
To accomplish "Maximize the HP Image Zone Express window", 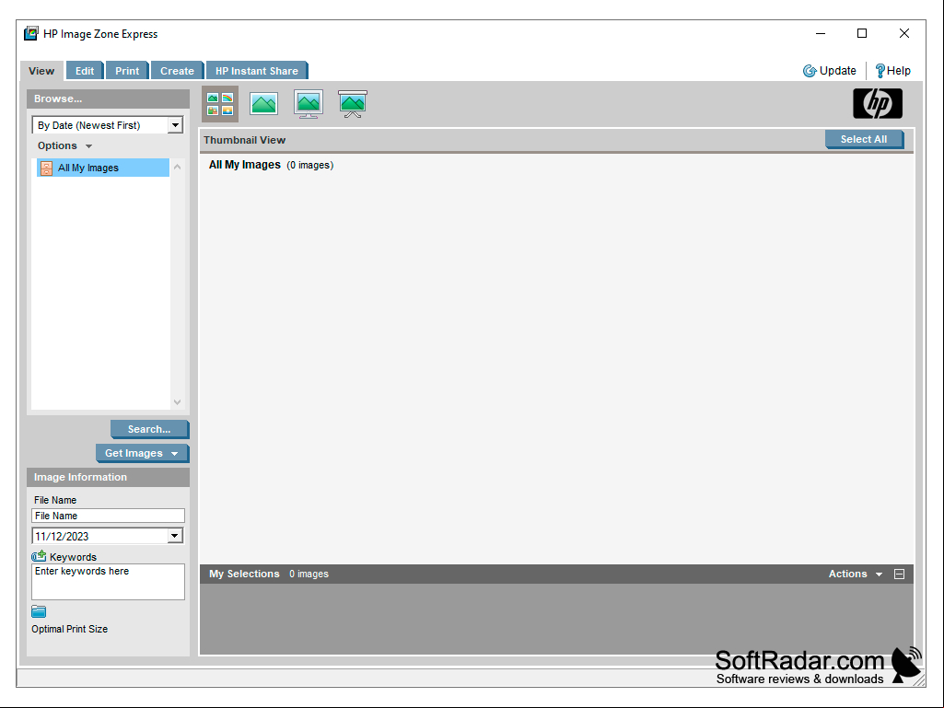I will click(862, 34).
